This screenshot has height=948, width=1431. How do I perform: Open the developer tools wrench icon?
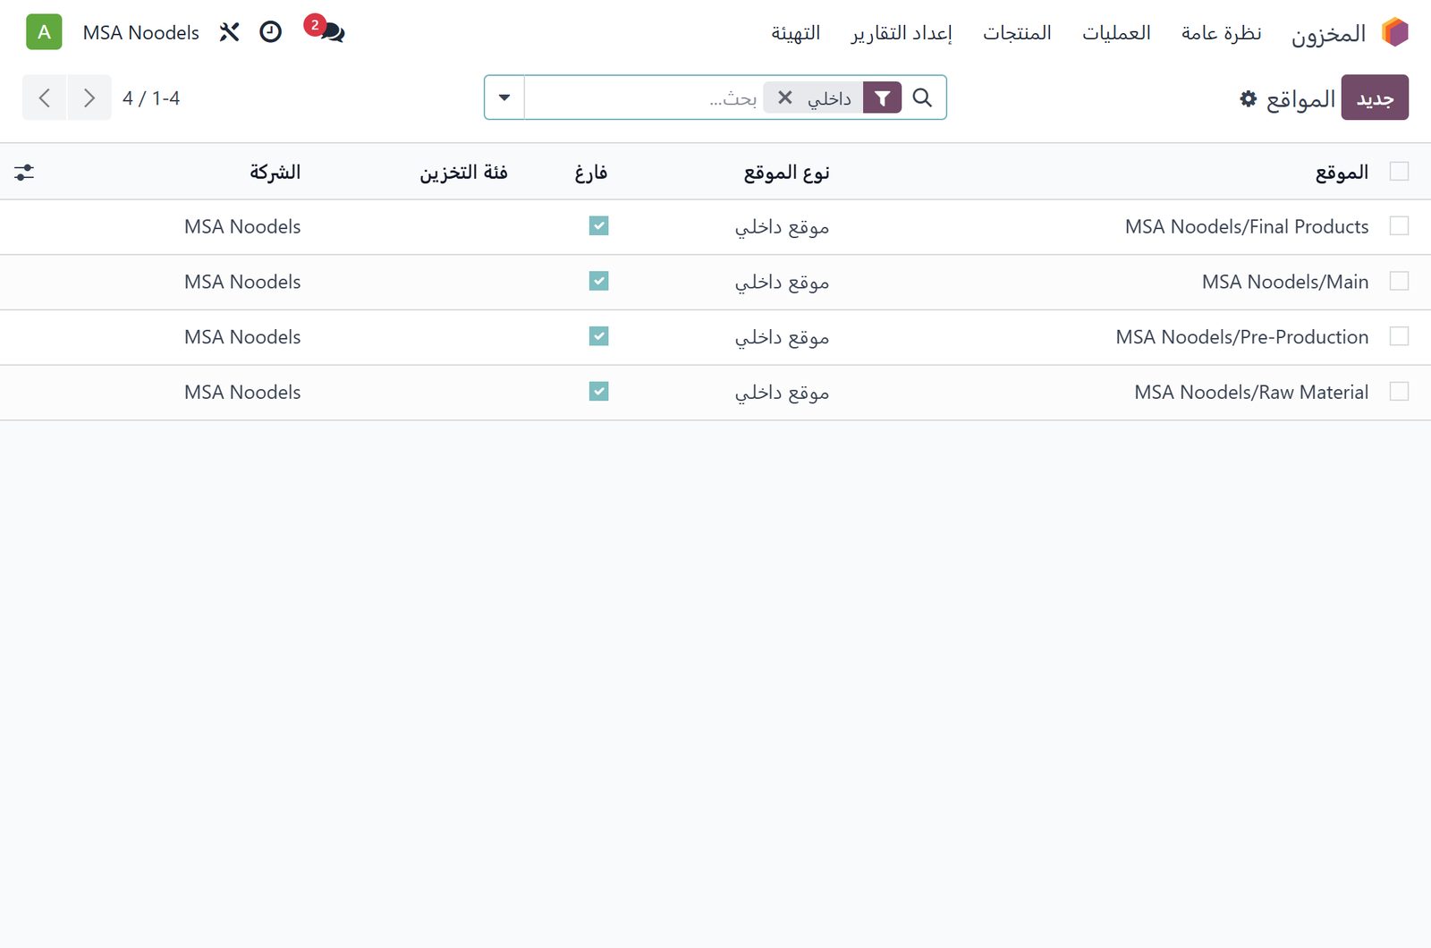click(x=229, y=32)
